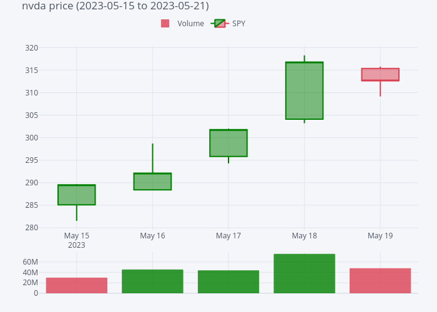Click the 320 price axis label
The height and width of the screenshot is (312, 437).
coord(32,48)
